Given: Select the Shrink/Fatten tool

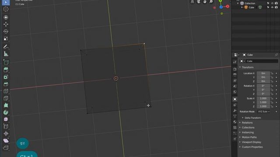Looking at the screenshot, I should point(6,133).
